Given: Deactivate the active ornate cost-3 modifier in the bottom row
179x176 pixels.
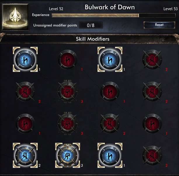Looking at the screenshot, I should [67, 156].
